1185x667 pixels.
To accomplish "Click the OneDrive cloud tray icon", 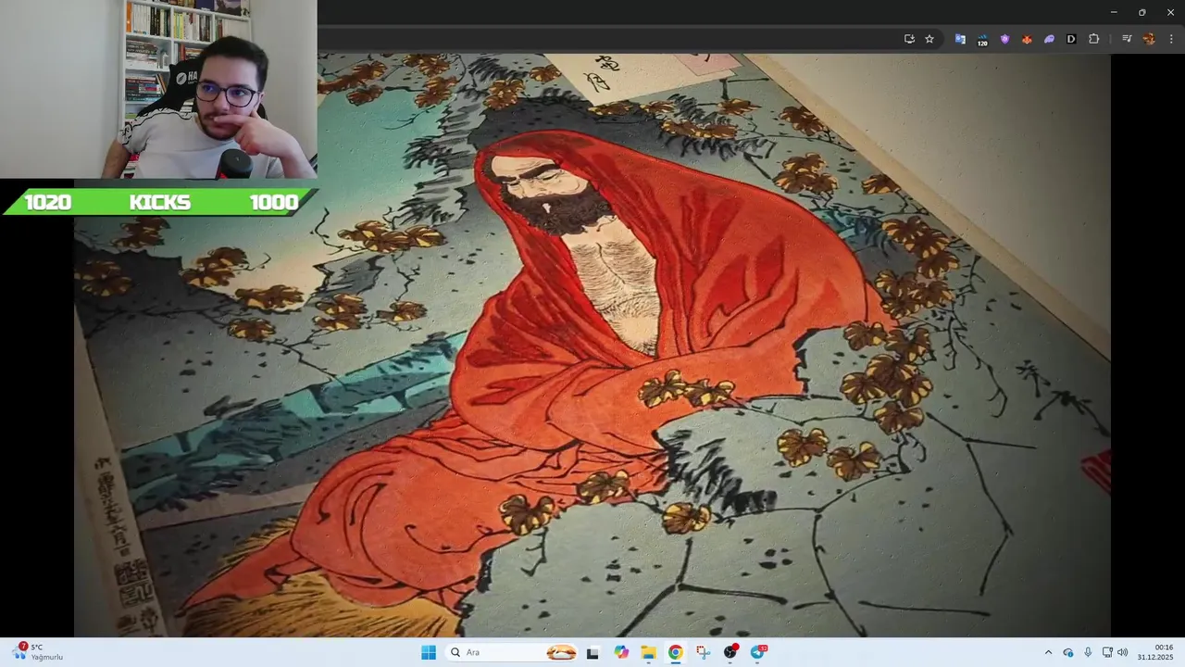I will point(1068,652).
